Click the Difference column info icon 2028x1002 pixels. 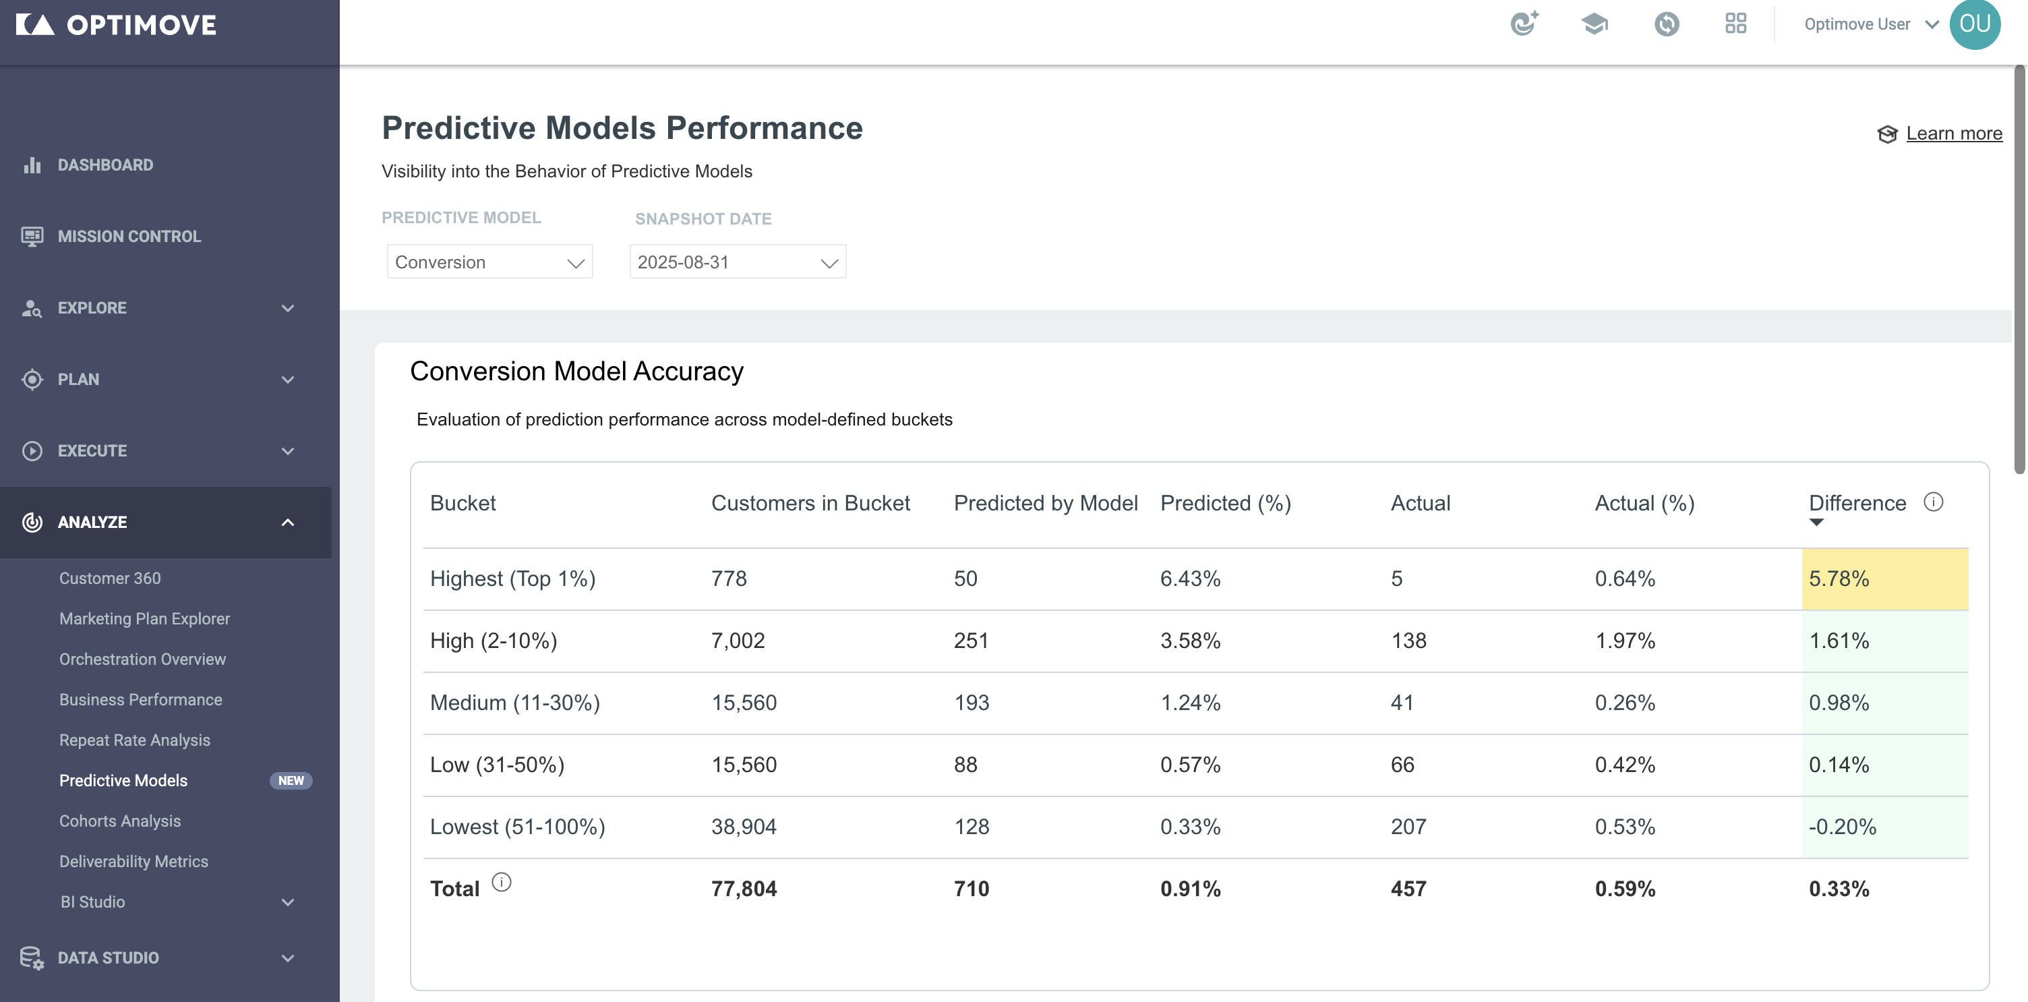tap(1933, 502)
